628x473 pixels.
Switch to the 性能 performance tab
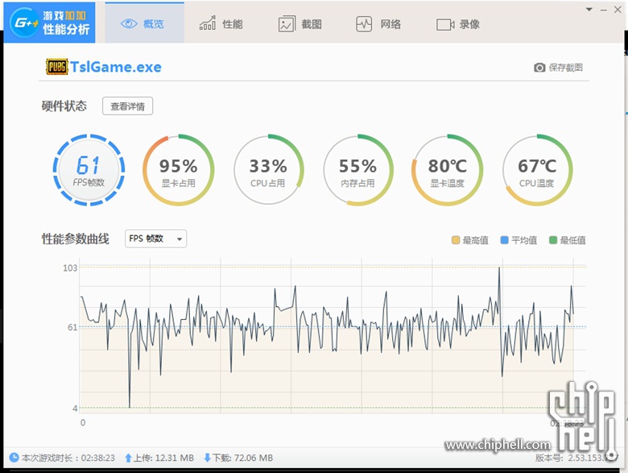point(221,24)
